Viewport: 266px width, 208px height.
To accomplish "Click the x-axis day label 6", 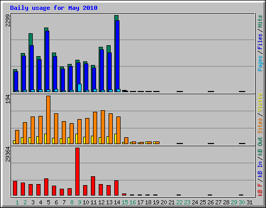I will click(x=56, y=202).
